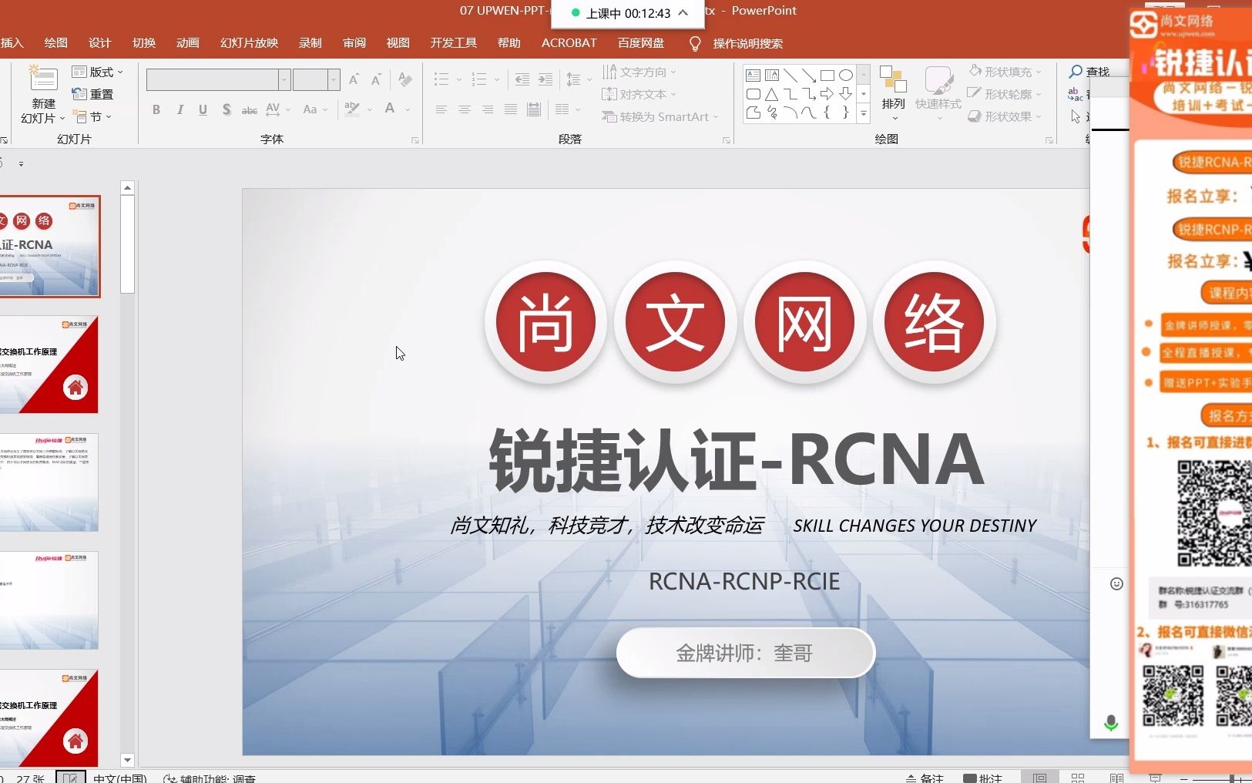The height and width of the screenshot is (783, 1252).
Task: Click the Bullets list icon
Action: (441, 79)
